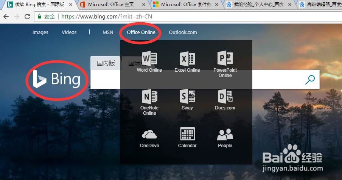This screenshot has height=180, width=342.
Task: Open the Calendar app
Action: [x=187, y=138]
